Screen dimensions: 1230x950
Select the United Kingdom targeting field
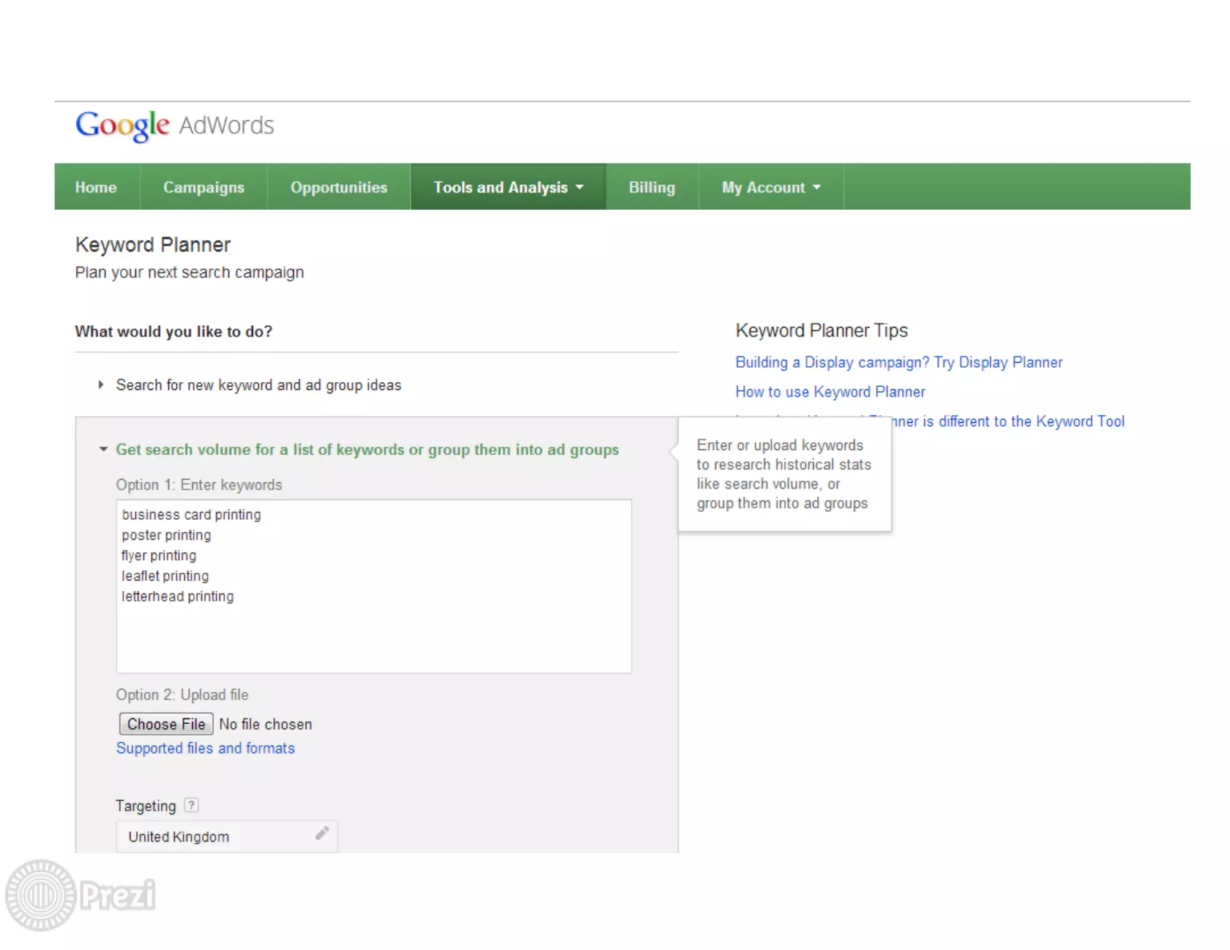[x=227, y=837]
